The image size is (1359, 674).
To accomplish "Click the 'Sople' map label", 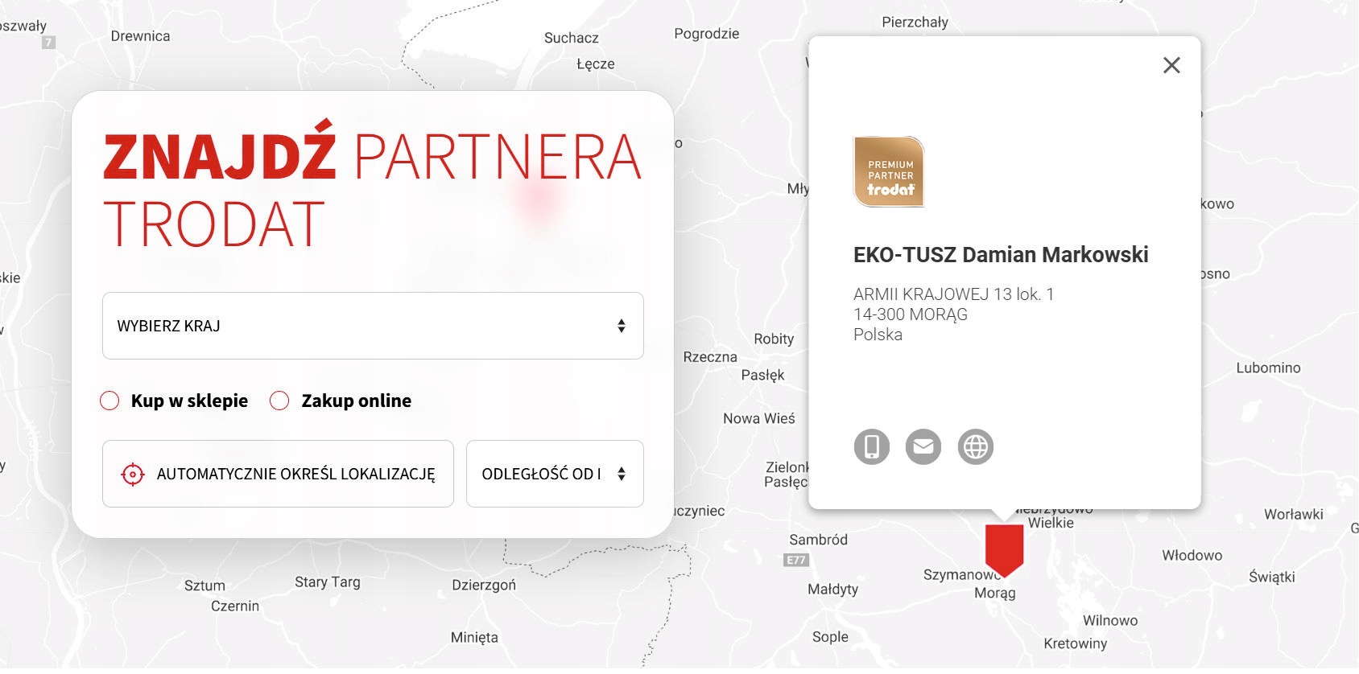I will [830, 637].
